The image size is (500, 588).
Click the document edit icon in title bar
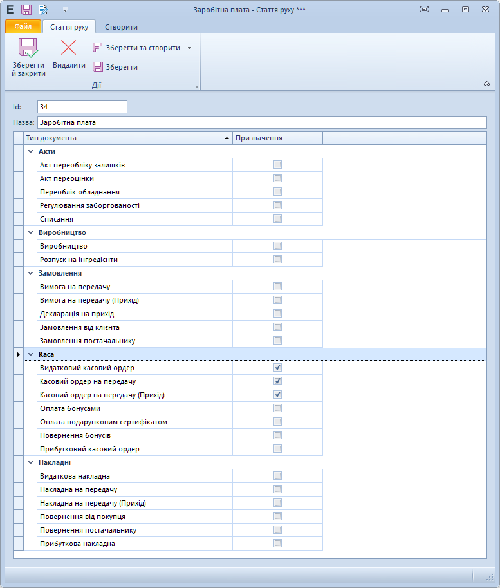(x=43, y=9)
